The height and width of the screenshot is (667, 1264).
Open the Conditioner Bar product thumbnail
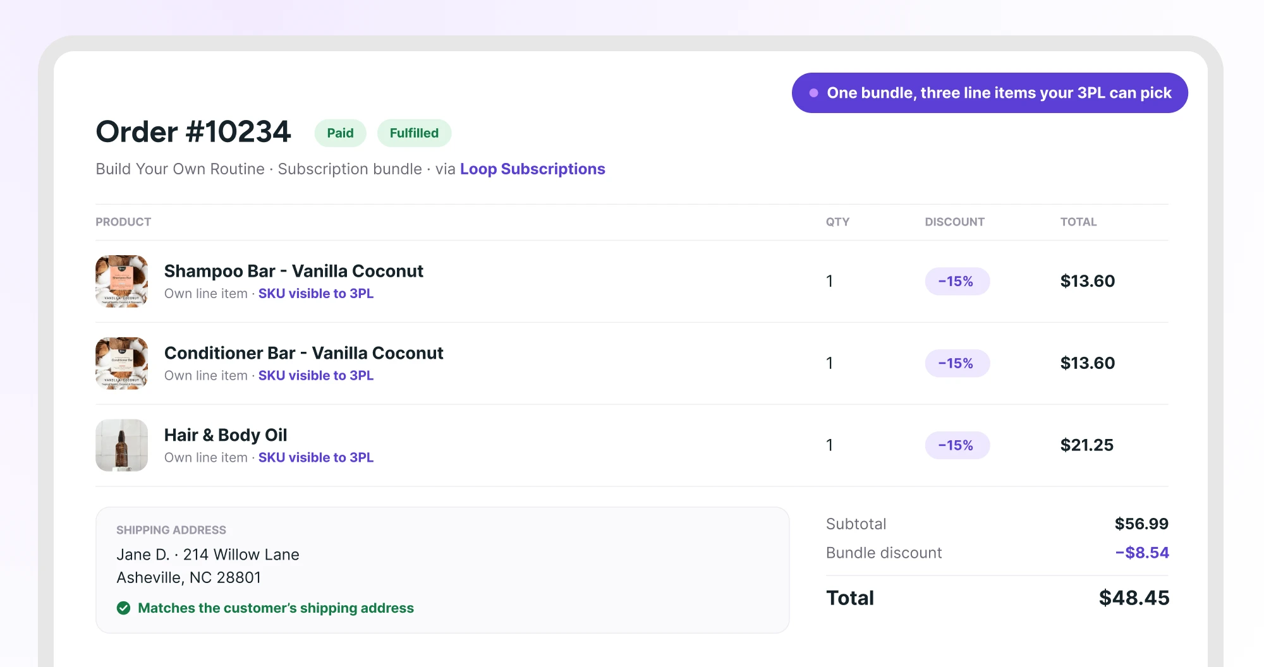[x=121, y=363]
